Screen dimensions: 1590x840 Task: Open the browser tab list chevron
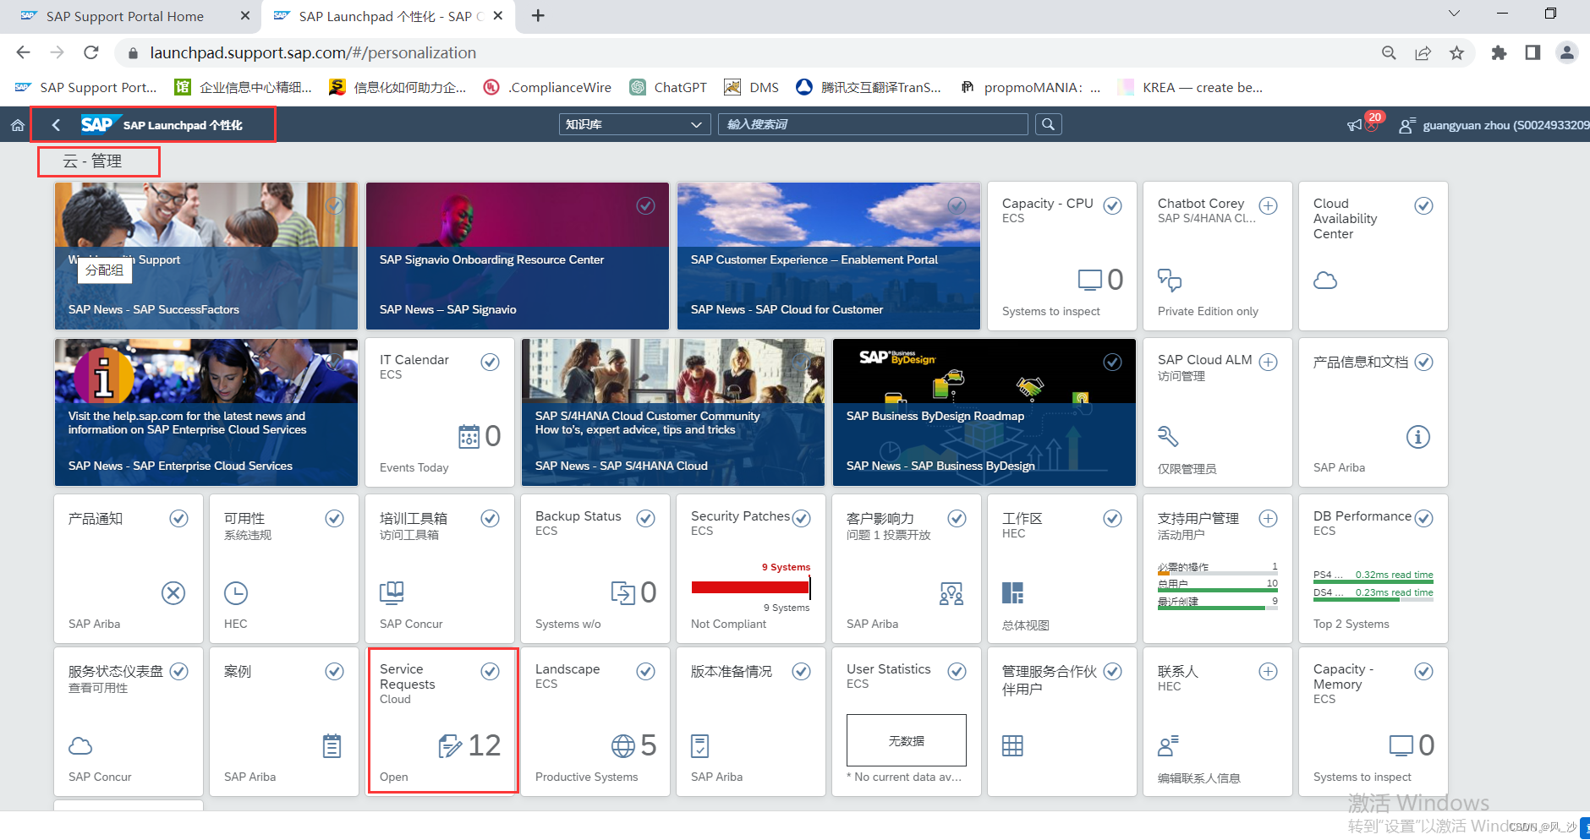click(1454, 14)
